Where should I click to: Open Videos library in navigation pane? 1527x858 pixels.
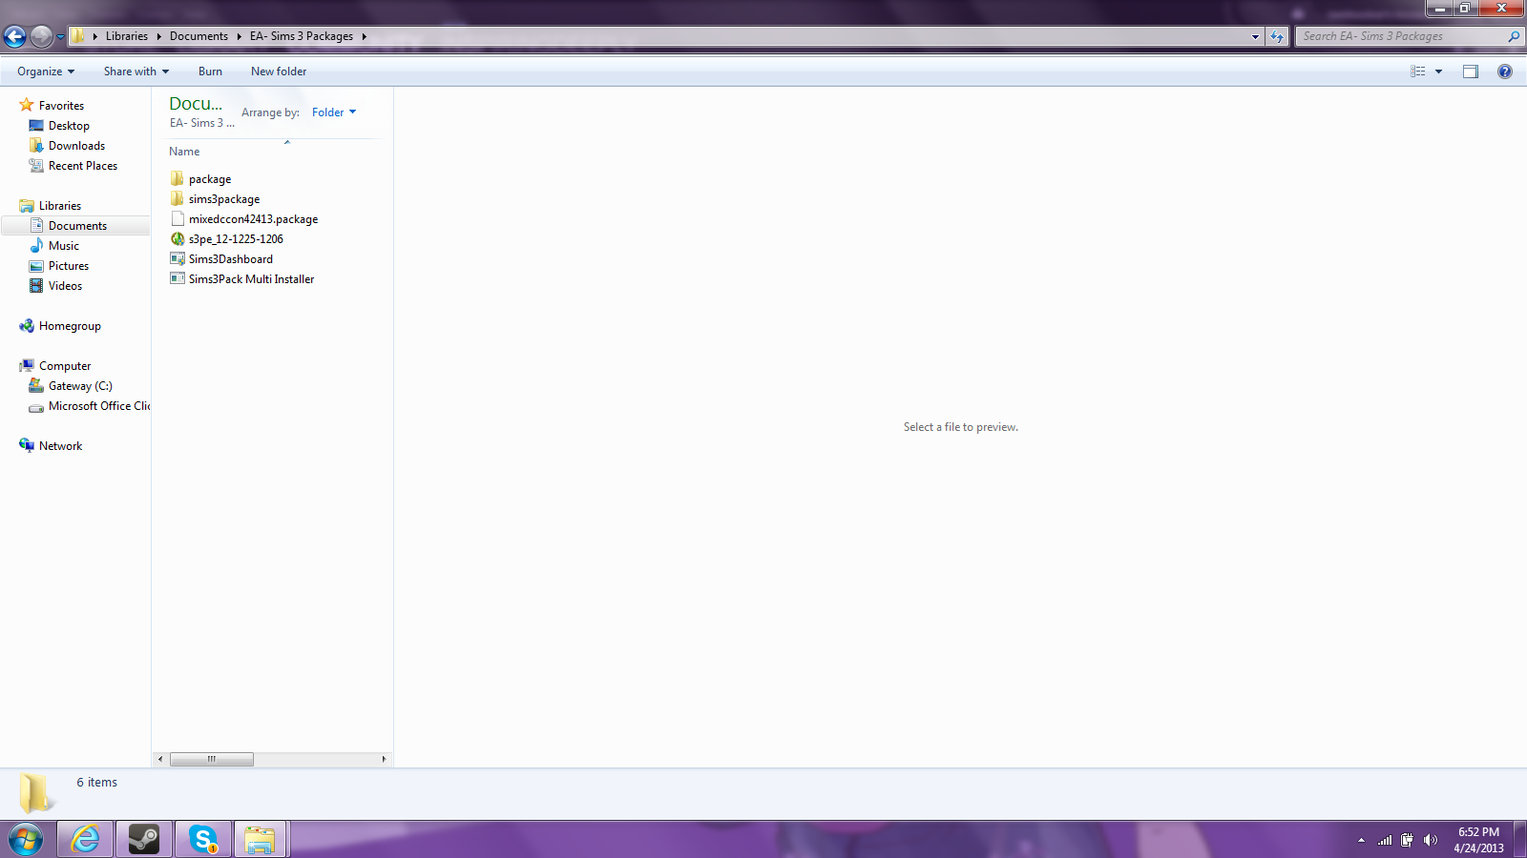[65, 286]
